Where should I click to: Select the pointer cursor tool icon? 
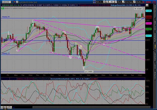tap(11, 107)
